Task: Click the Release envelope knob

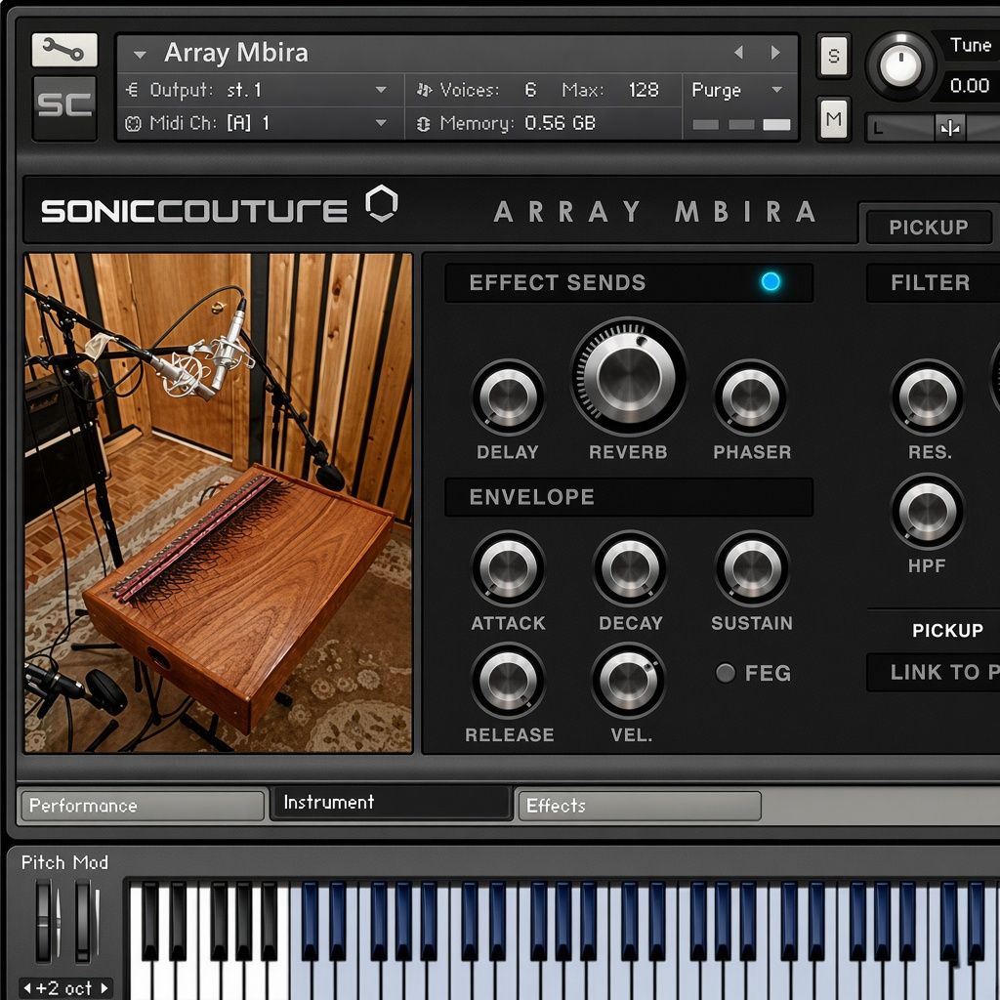Action: 508,680
